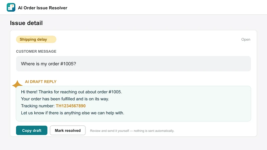The height and width of the screenshot is (150, 267).
Task: Click the tracking number TH1234567890
Action: pos(71,106)
